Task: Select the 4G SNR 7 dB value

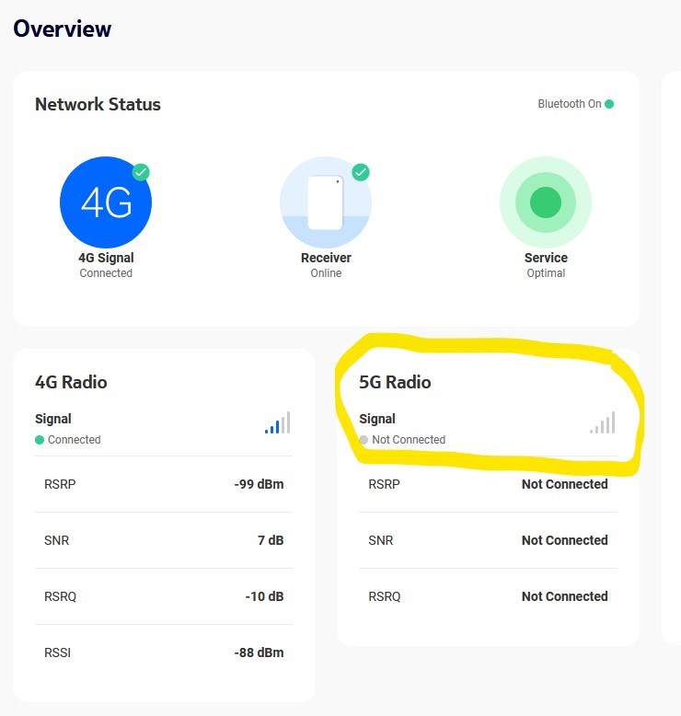Action: [x=271, y=540]
